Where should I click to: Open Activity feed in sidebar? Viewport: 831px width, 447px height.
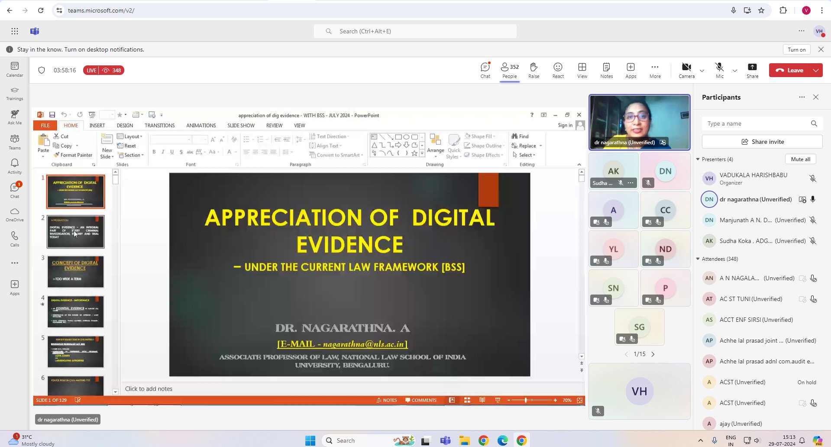point(15,166)
